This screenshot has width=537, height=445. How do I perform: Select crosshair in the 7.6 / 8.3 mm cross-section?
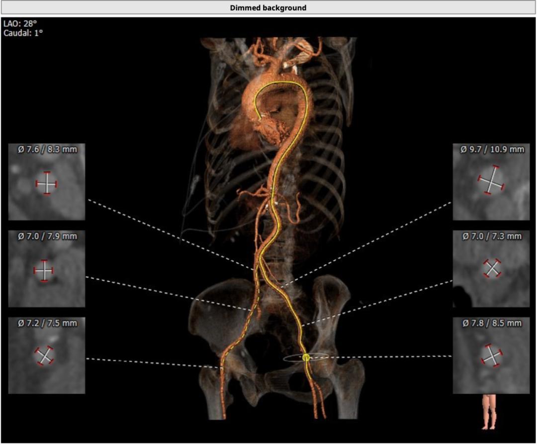pyautogui.click(x=46, y=183)
